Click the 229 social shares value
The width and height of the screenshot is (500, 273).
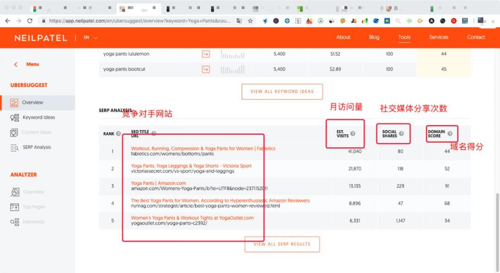(x=400, y=186)
